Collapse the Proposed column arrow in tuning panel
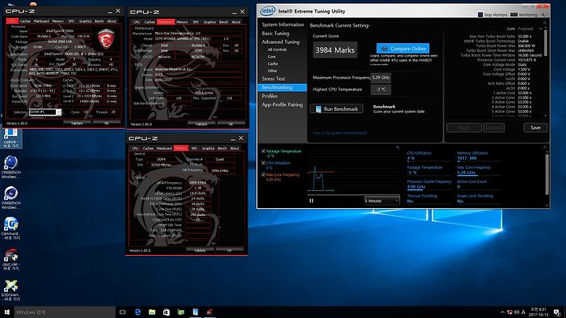Screen dimensions: 566x318 [x=540, y=28]
